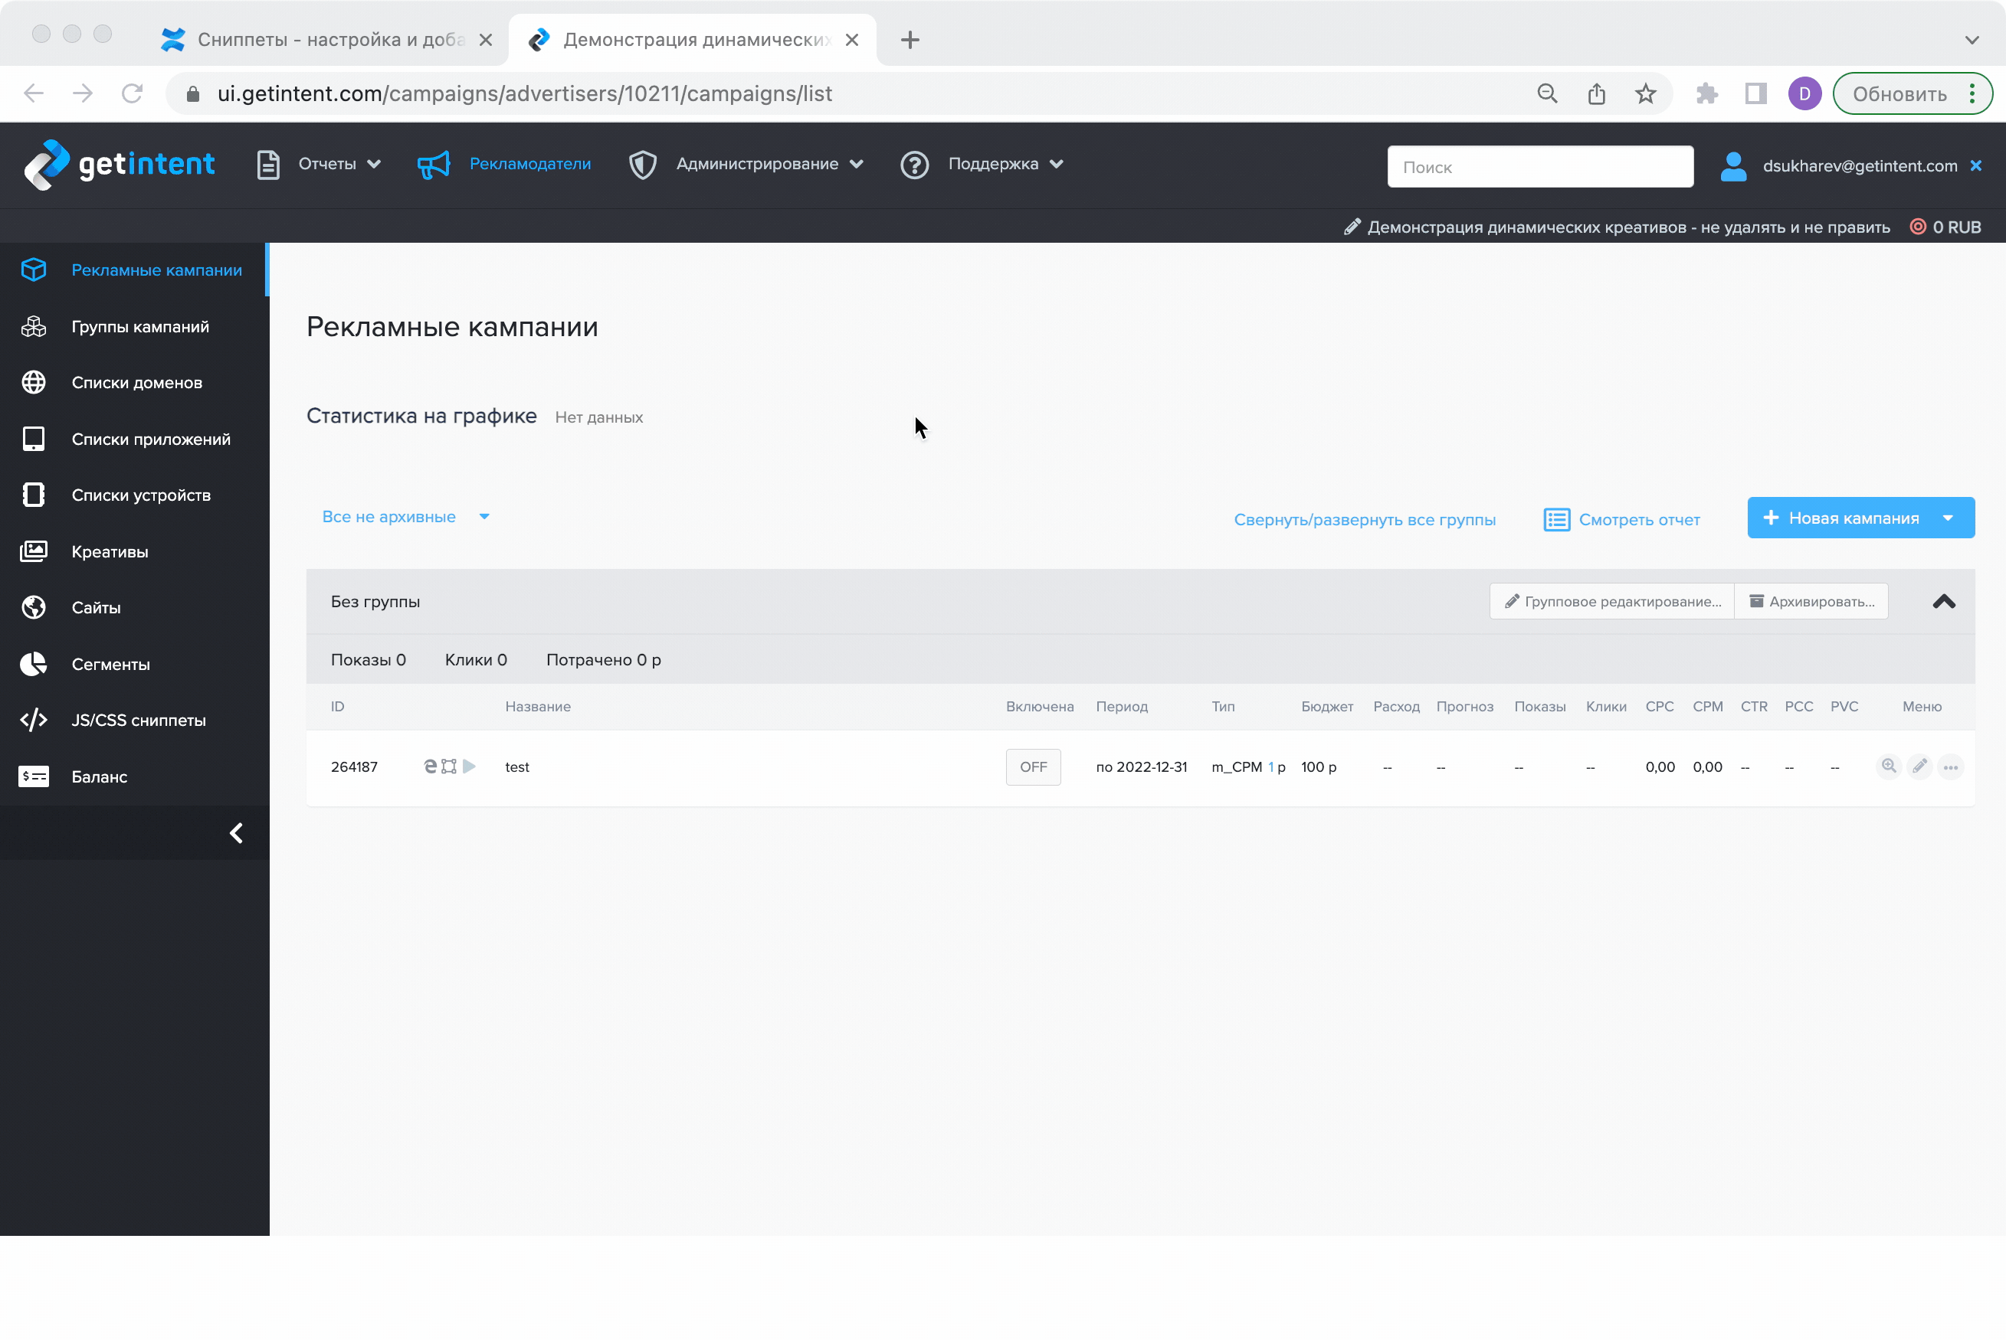Expand the Новая кампания dropdown arrow

[x=1949, y=518]
